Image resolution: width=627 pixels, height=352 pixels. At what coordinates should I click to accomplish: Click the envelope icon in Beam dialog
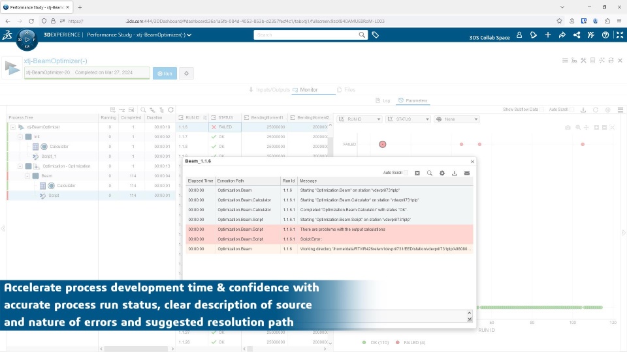tap(466, 173)
